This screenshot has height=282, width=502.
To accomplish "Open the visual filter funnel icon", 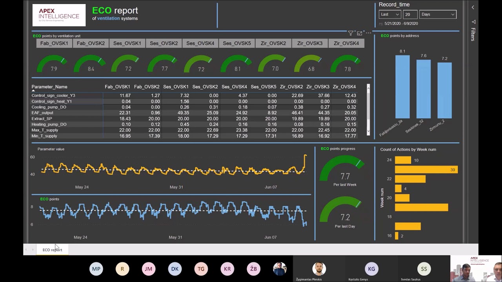I will 351,33.
